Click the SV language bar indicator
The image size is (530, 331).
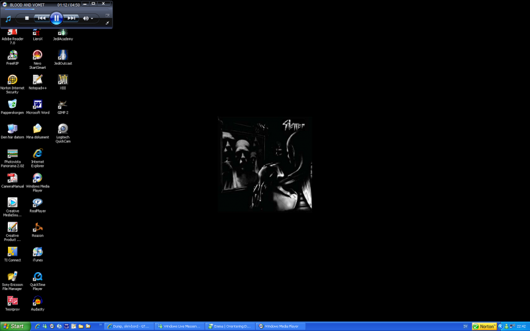[466, 326]
